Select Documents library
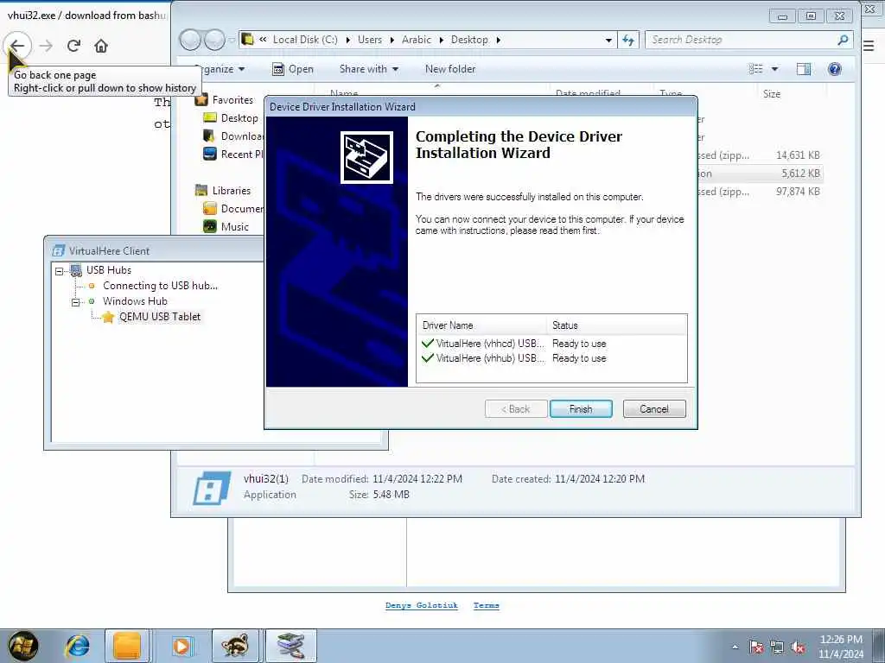Image resolution: width=885 pixels, height=663 pixels. click(233, 209)
